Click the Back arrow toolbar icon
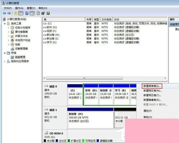The image size is (179, 143). click(x=5, y=13)
